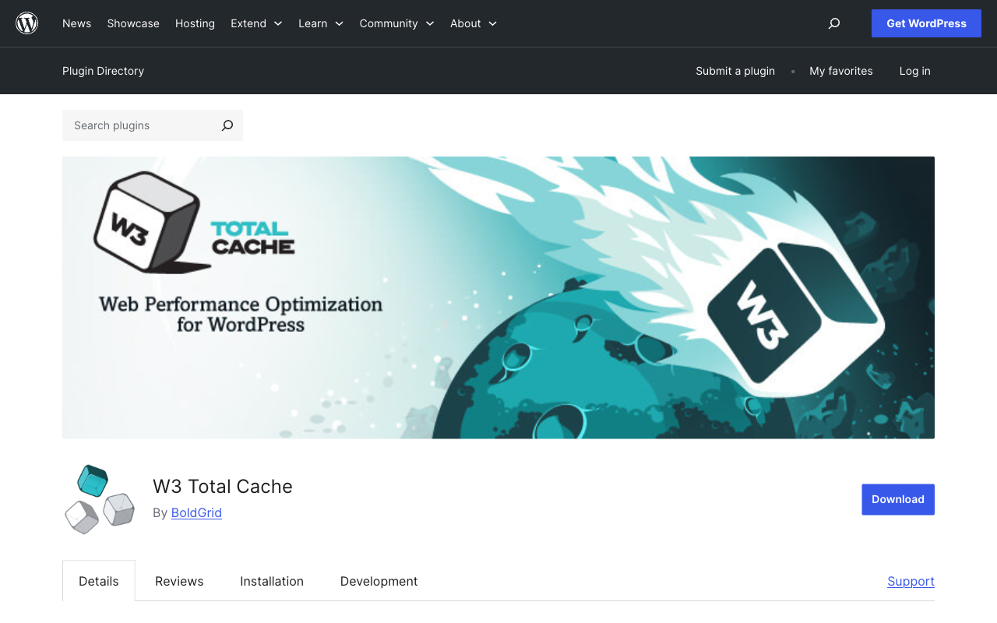This screenshot has height=623, width=997.
Task: Open the News menu item
Action: click(76, 23)
